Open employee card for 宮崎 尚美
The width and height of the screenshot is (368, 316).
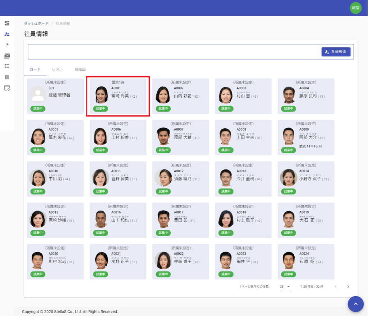[118, 96]
